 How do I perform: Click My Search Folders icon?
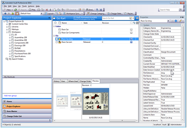click(x=7, y=59)
